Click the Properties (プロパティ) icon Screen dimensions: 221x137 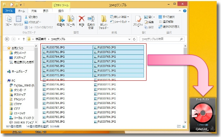pos(138,21)
